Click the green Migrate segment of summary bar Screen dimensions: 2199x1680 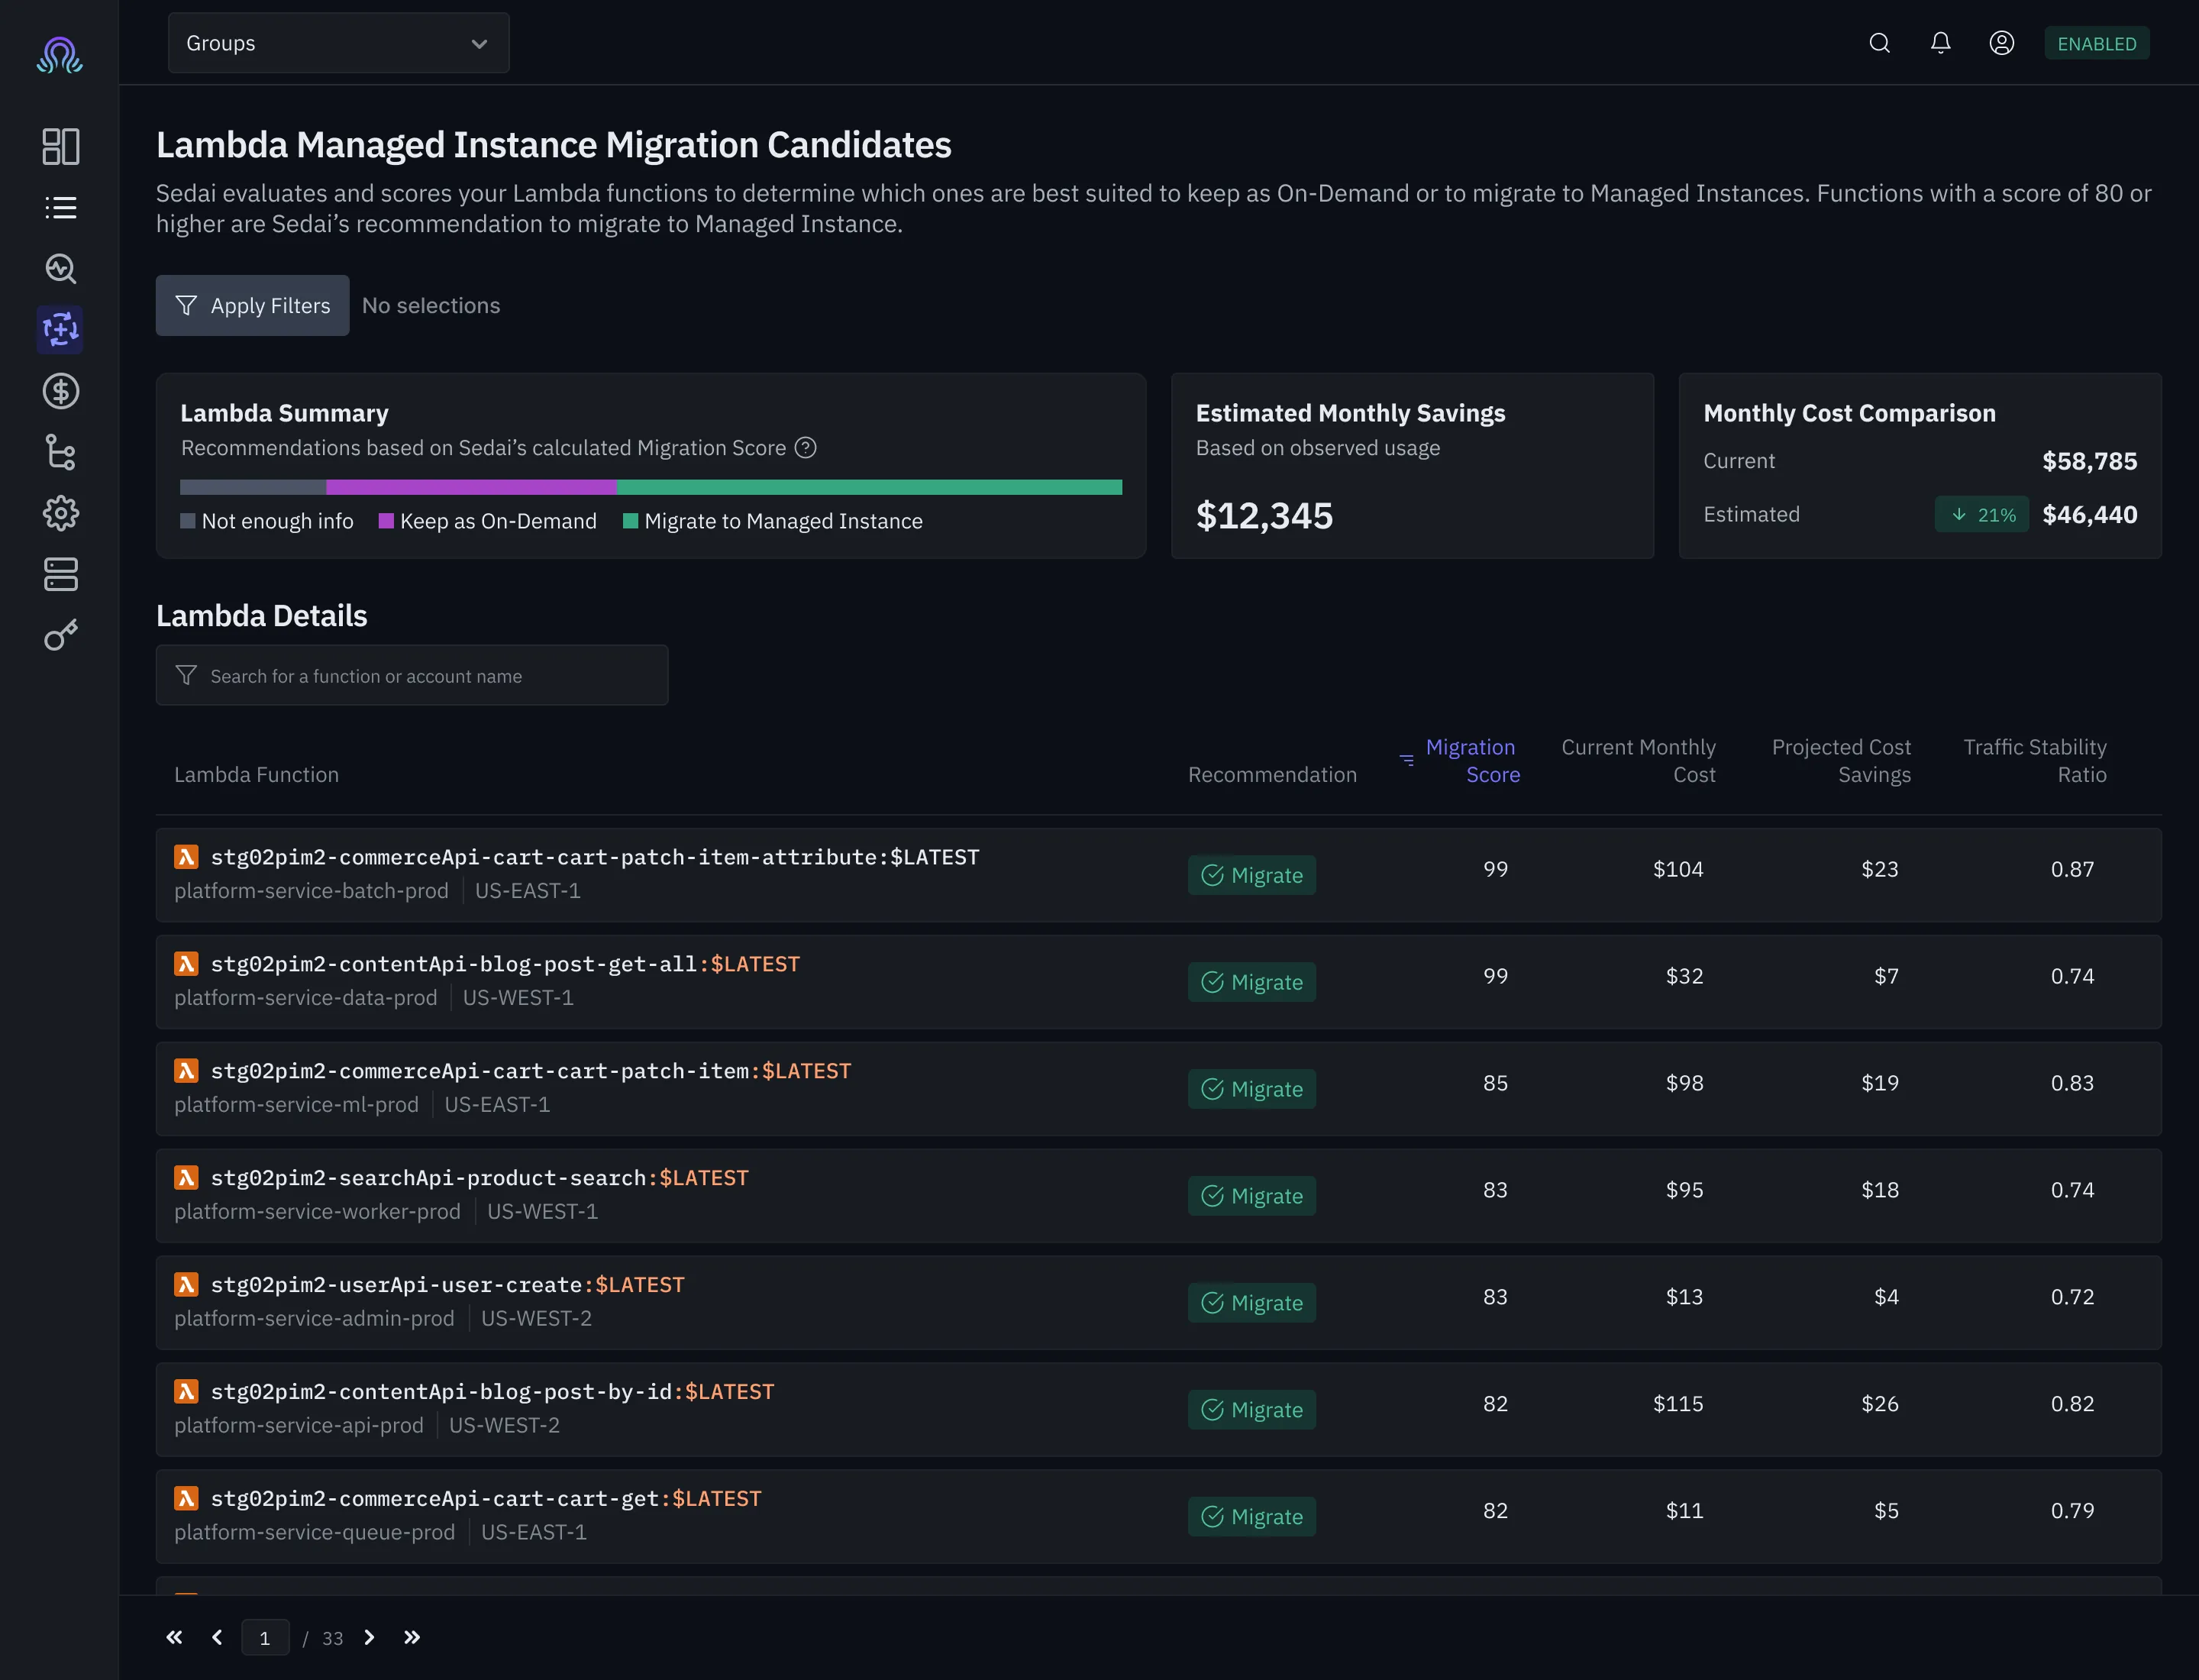[x=869, y=487]
